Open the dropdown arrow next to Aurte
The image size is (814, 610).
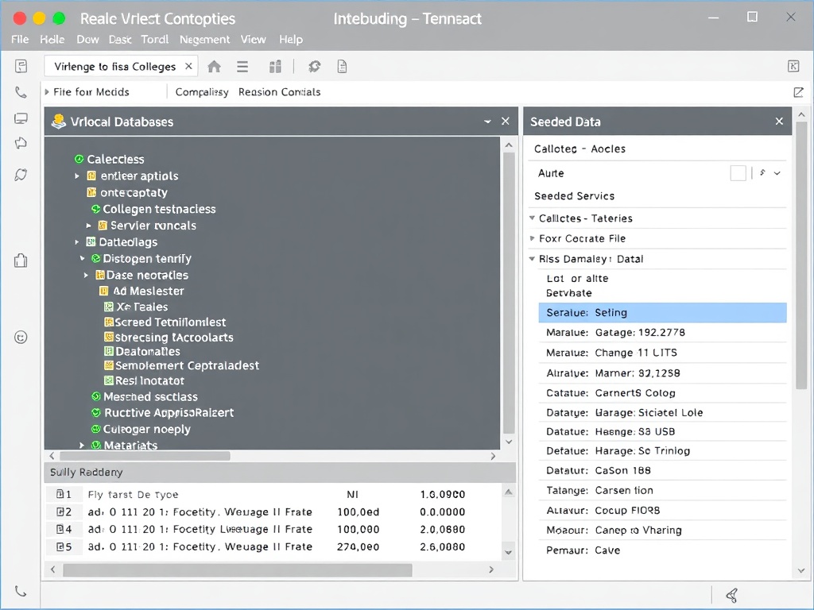click(777, 173)
